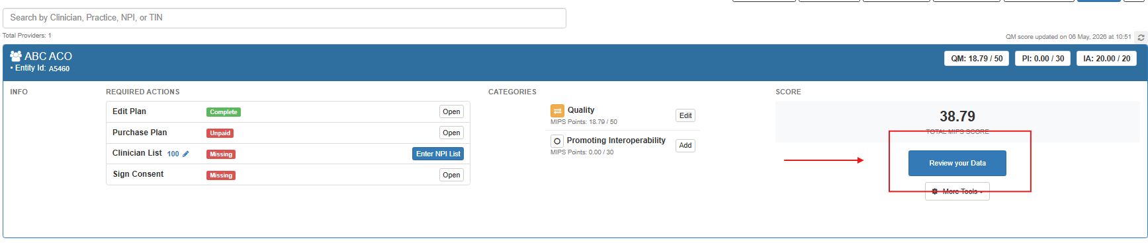Open the Edit Plan action
The image size is (1148, 248).
[x=451, y=111]
